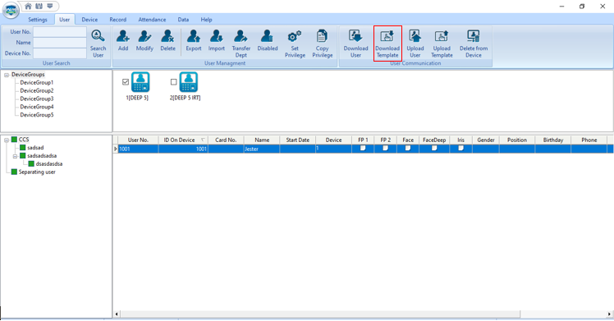Image resolution: width=614 pixels, height=321 pixels.
Task: Click the home icon in title bar
Action: pyautogui.click(x=28, y=6)
